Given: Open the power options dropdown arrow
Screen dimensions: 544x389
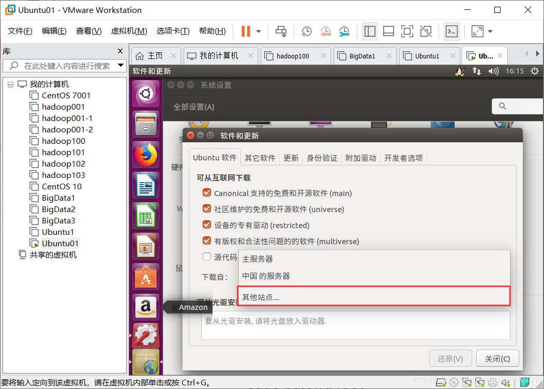Looking at the screenshot, I should click(x=259, y=31).
